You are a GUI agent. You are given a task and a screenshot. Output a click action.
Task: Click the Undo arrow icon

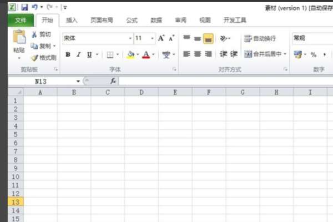(x=34, y=7)
